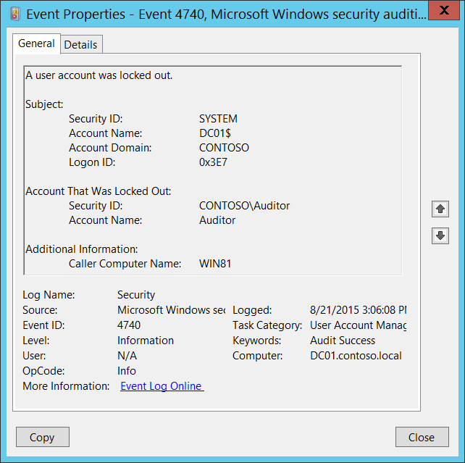The height and width of the screenshot is (463, 465).
Task: Open the Event Log Online link
Action: click(x=162, y=386)
